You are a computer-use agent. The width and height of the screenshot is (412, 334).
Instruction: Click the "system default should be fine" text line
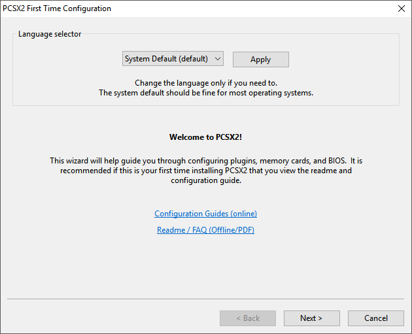(205, 93)
